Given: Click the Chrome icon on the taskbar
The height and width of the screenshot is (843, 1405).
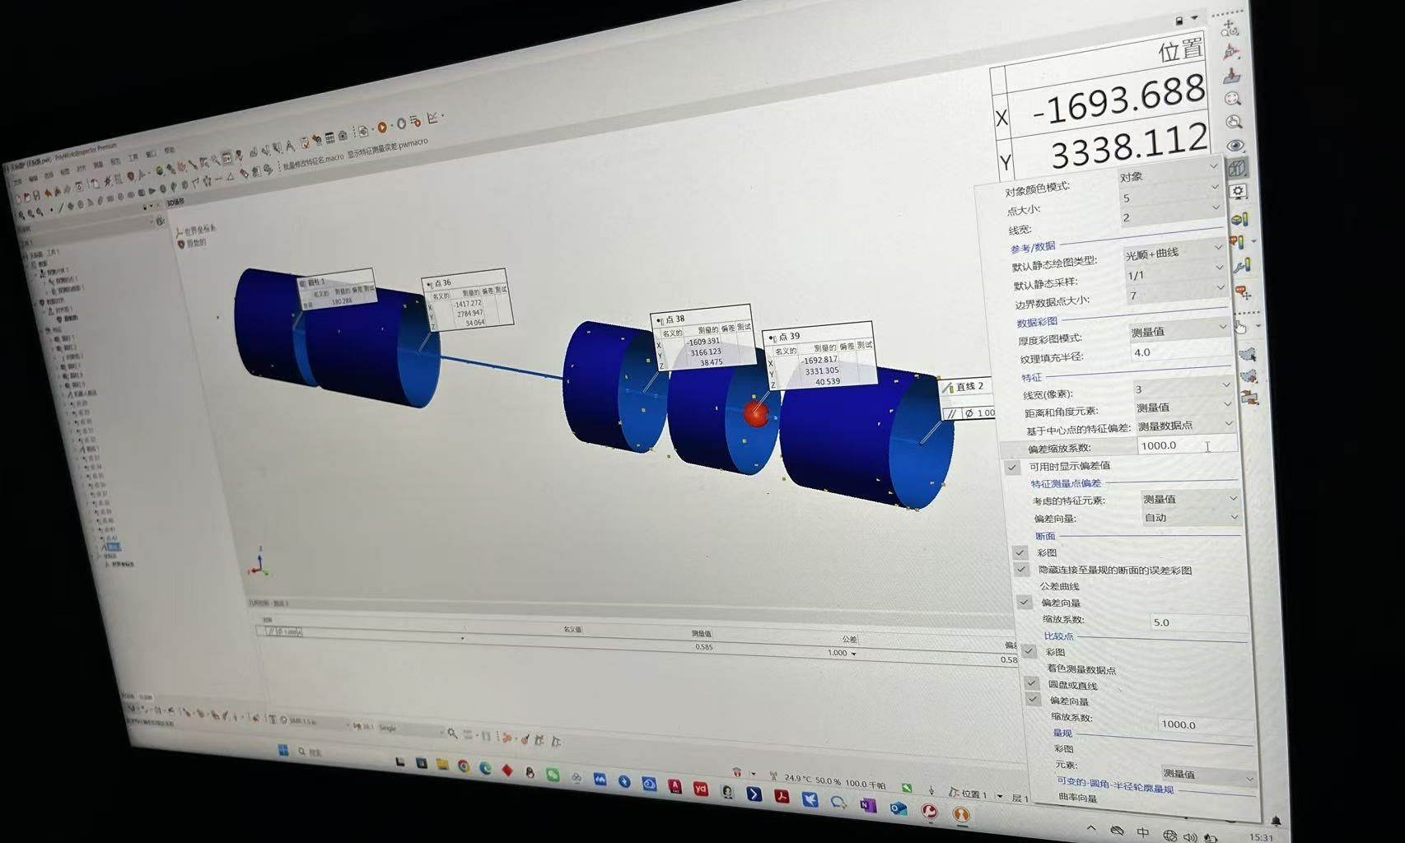Looking at the screenshot, I should (x=464, y=766).
